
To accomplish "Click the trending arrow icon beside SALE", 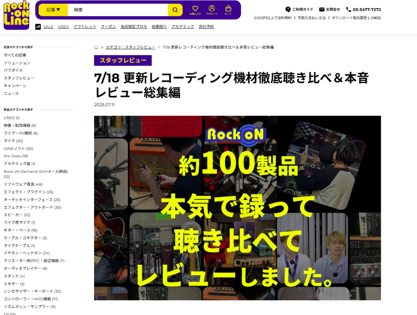I will pos(38,26).
